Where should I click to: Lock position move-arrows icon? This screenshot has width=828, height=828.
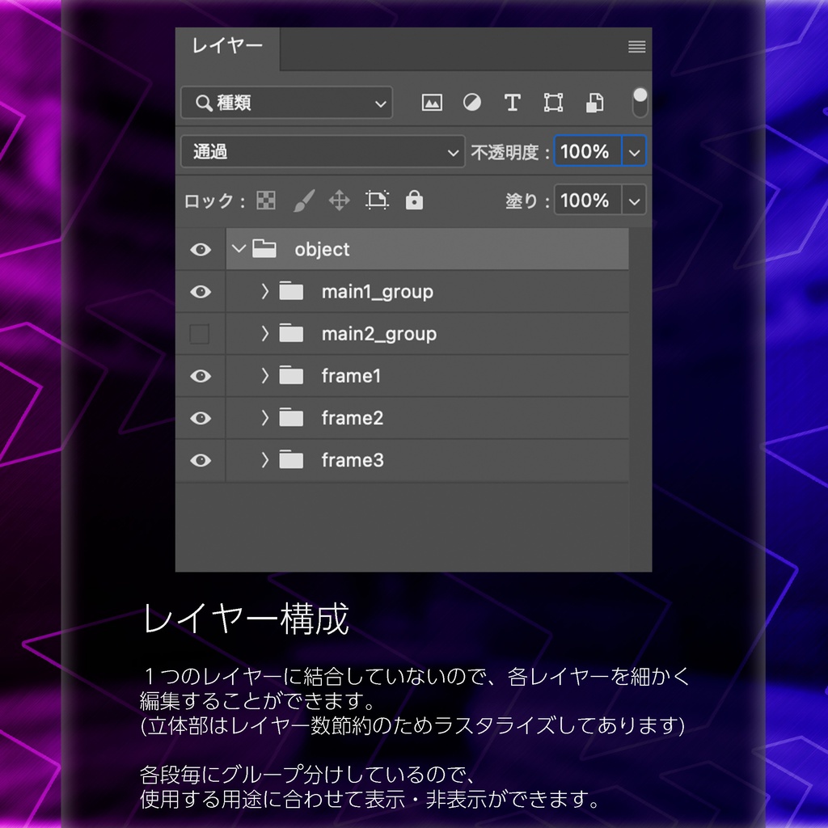pyautogui.click(x=339, y=201)
